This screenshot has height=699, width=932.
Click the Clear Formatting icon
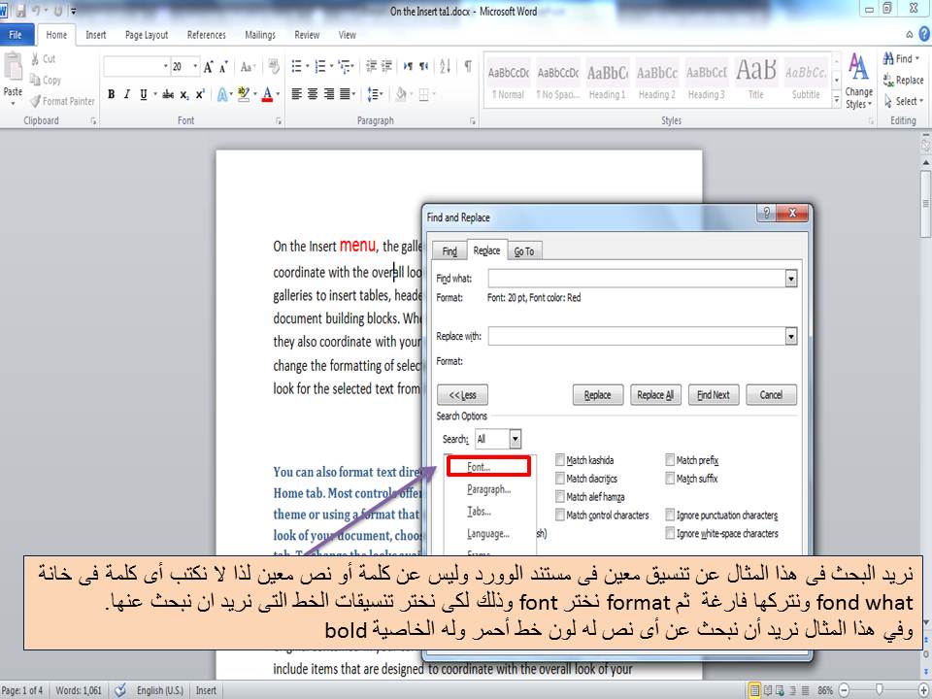pos(274,67)
